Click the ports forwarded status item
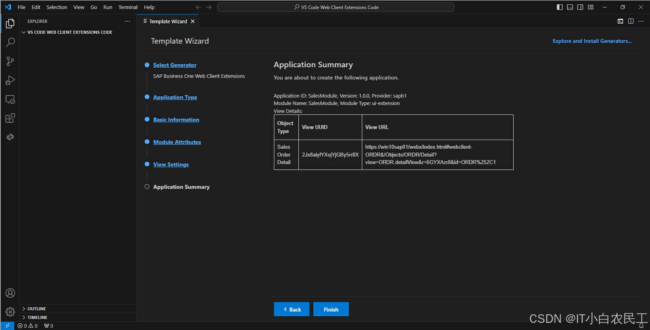 click(48, 326)
